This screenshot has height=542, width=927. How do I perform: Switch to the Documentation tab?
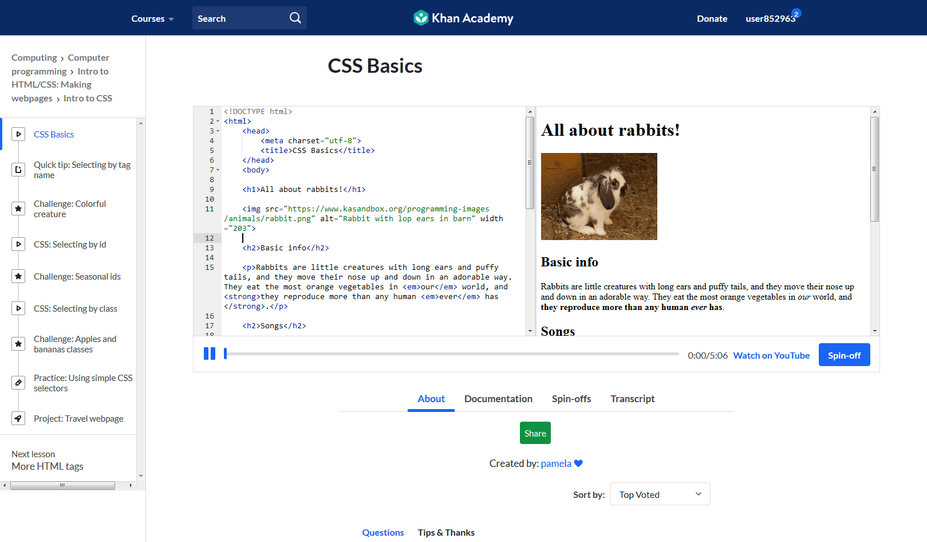click(498, 399)
